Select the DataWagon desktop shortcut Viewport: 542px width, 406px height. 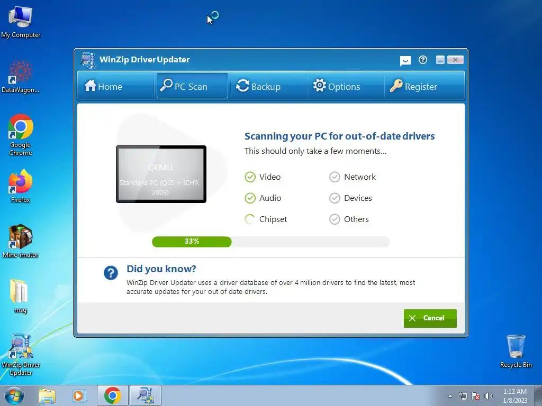21,76
